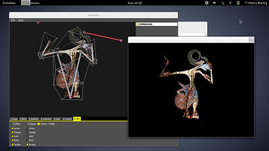The height and width of the screenshot is (151, 269).
Task: Enable Output Joint display
Action: tap(27, 136)
